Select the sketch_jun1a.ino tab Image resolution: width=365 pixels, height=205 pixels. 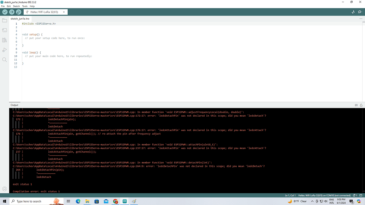[20, 18]
